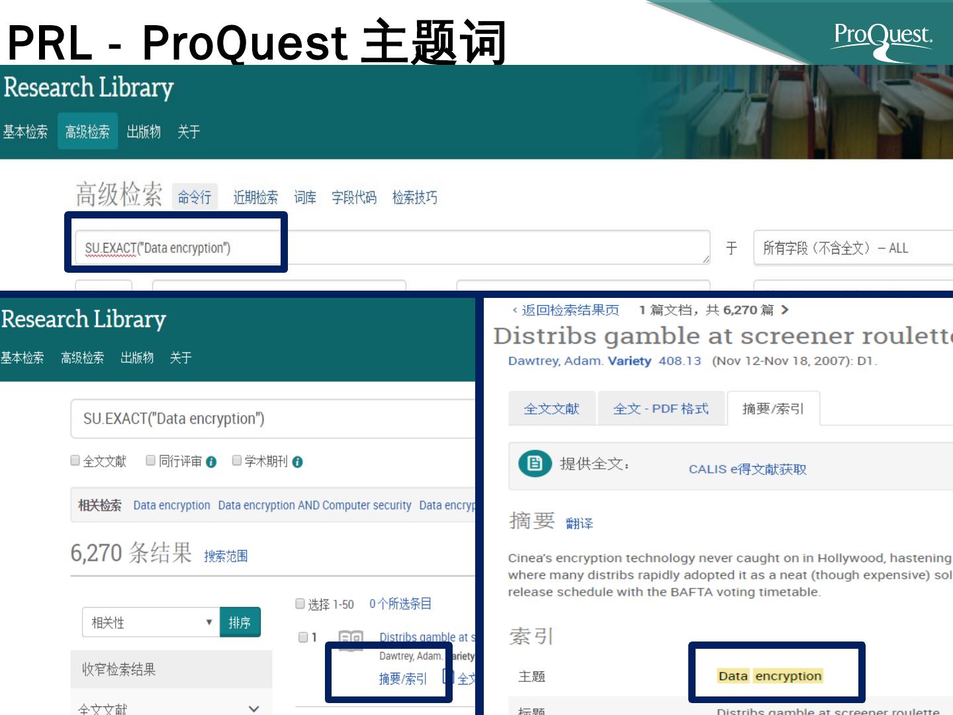Open the 所有字段（不含全文）– ALL field dropdown
953x715 pixels.
pos(854,248)
